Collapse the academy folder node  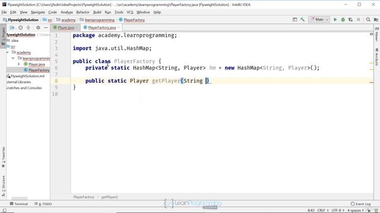pyautogui.click(x=8, y=53)
